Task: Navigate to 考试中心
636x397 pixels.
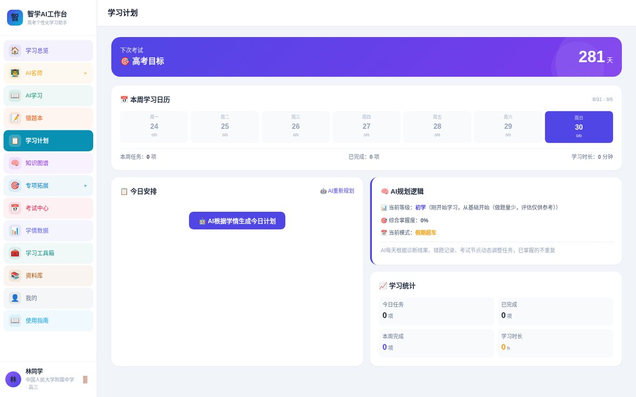Action: point(49,208)
